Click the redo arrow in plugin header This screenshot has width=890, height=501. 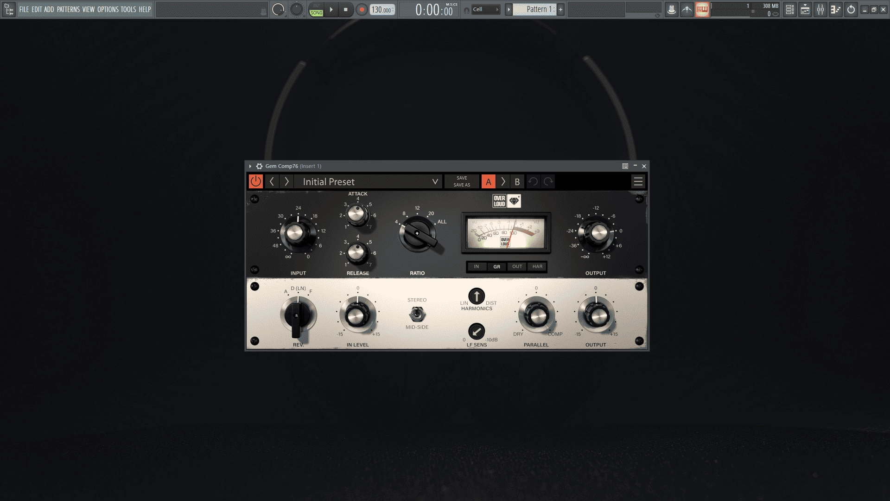point(548,181)
